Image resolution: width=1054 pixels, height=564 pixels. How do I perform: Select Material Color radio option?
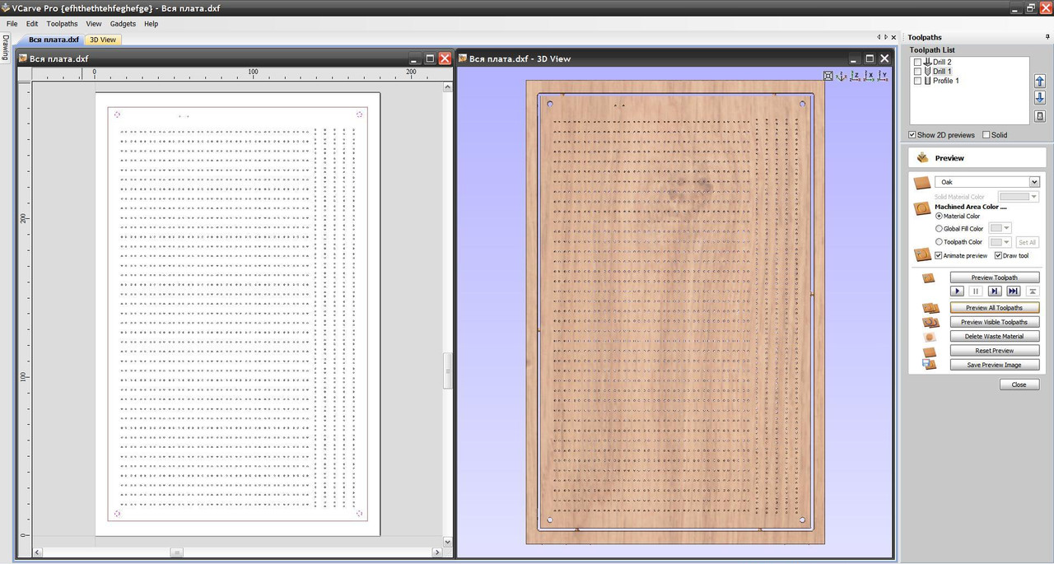(x=940, y=216)
